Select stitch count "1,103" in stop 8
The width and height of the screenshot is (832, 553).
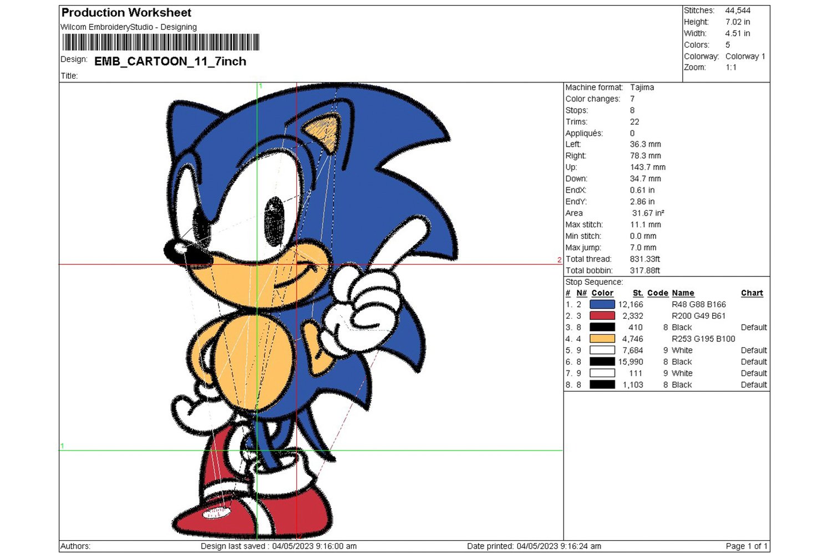[x=633, y=385]
